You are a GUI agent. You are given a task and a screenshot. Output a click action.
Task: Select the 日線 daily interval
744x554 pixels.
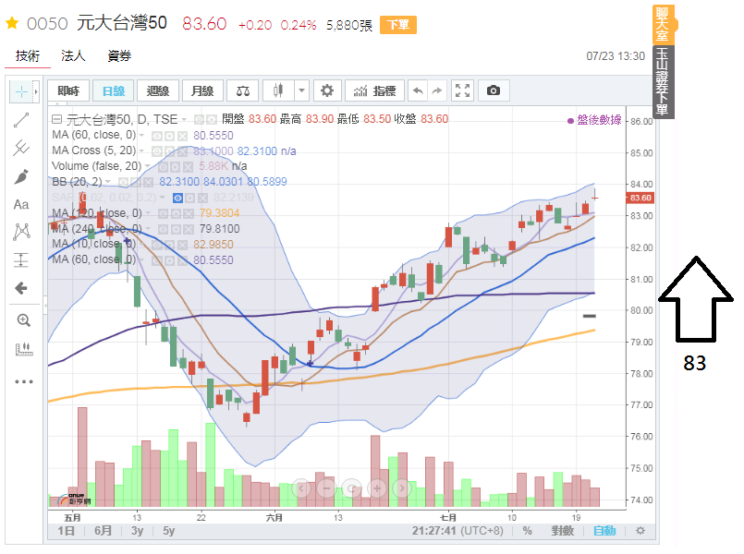[114, 90]
